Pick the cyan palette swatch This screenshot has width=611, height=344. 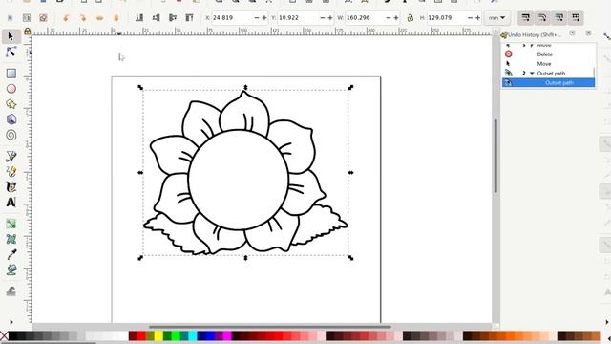(x=193, y=335)
